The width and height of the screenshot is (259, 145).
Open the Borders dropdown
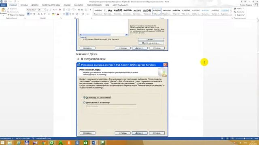(88, 14)
